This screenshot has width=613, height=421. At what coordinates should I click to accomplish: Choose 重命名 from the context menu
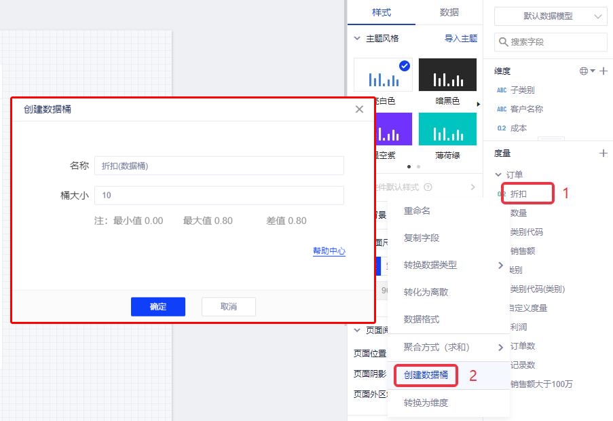[x=417, y=212]
